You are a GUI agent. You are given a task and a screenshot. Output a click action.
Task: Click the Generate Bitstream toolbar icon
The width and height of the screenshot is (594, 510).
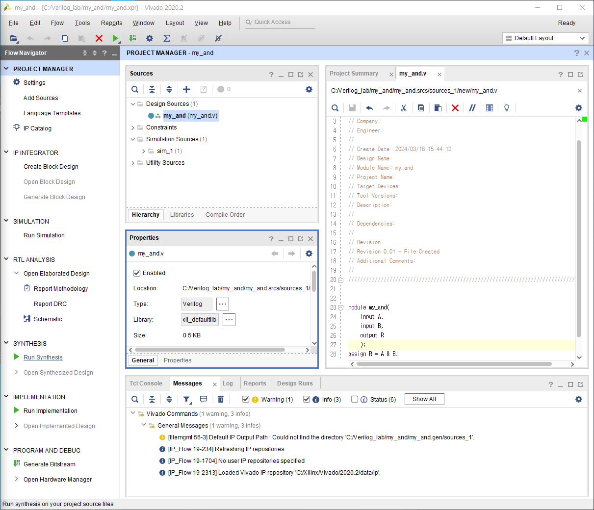pos(132,38)
